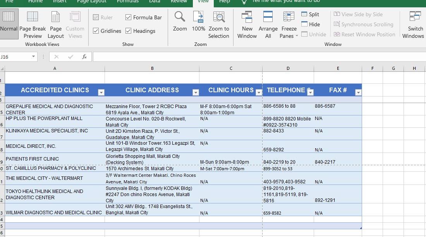Click the formula bar input field
The width and height of the screenshot is (426, 237).
(259, 57)
